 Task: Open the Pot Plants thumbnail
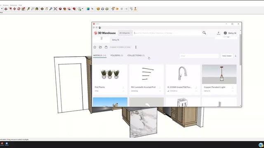tap(110, 74)
